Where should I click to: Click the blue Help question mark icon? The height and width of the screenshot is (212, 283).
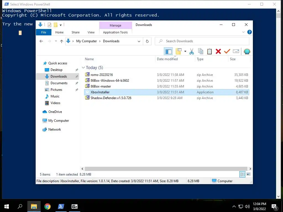point(250,32)
